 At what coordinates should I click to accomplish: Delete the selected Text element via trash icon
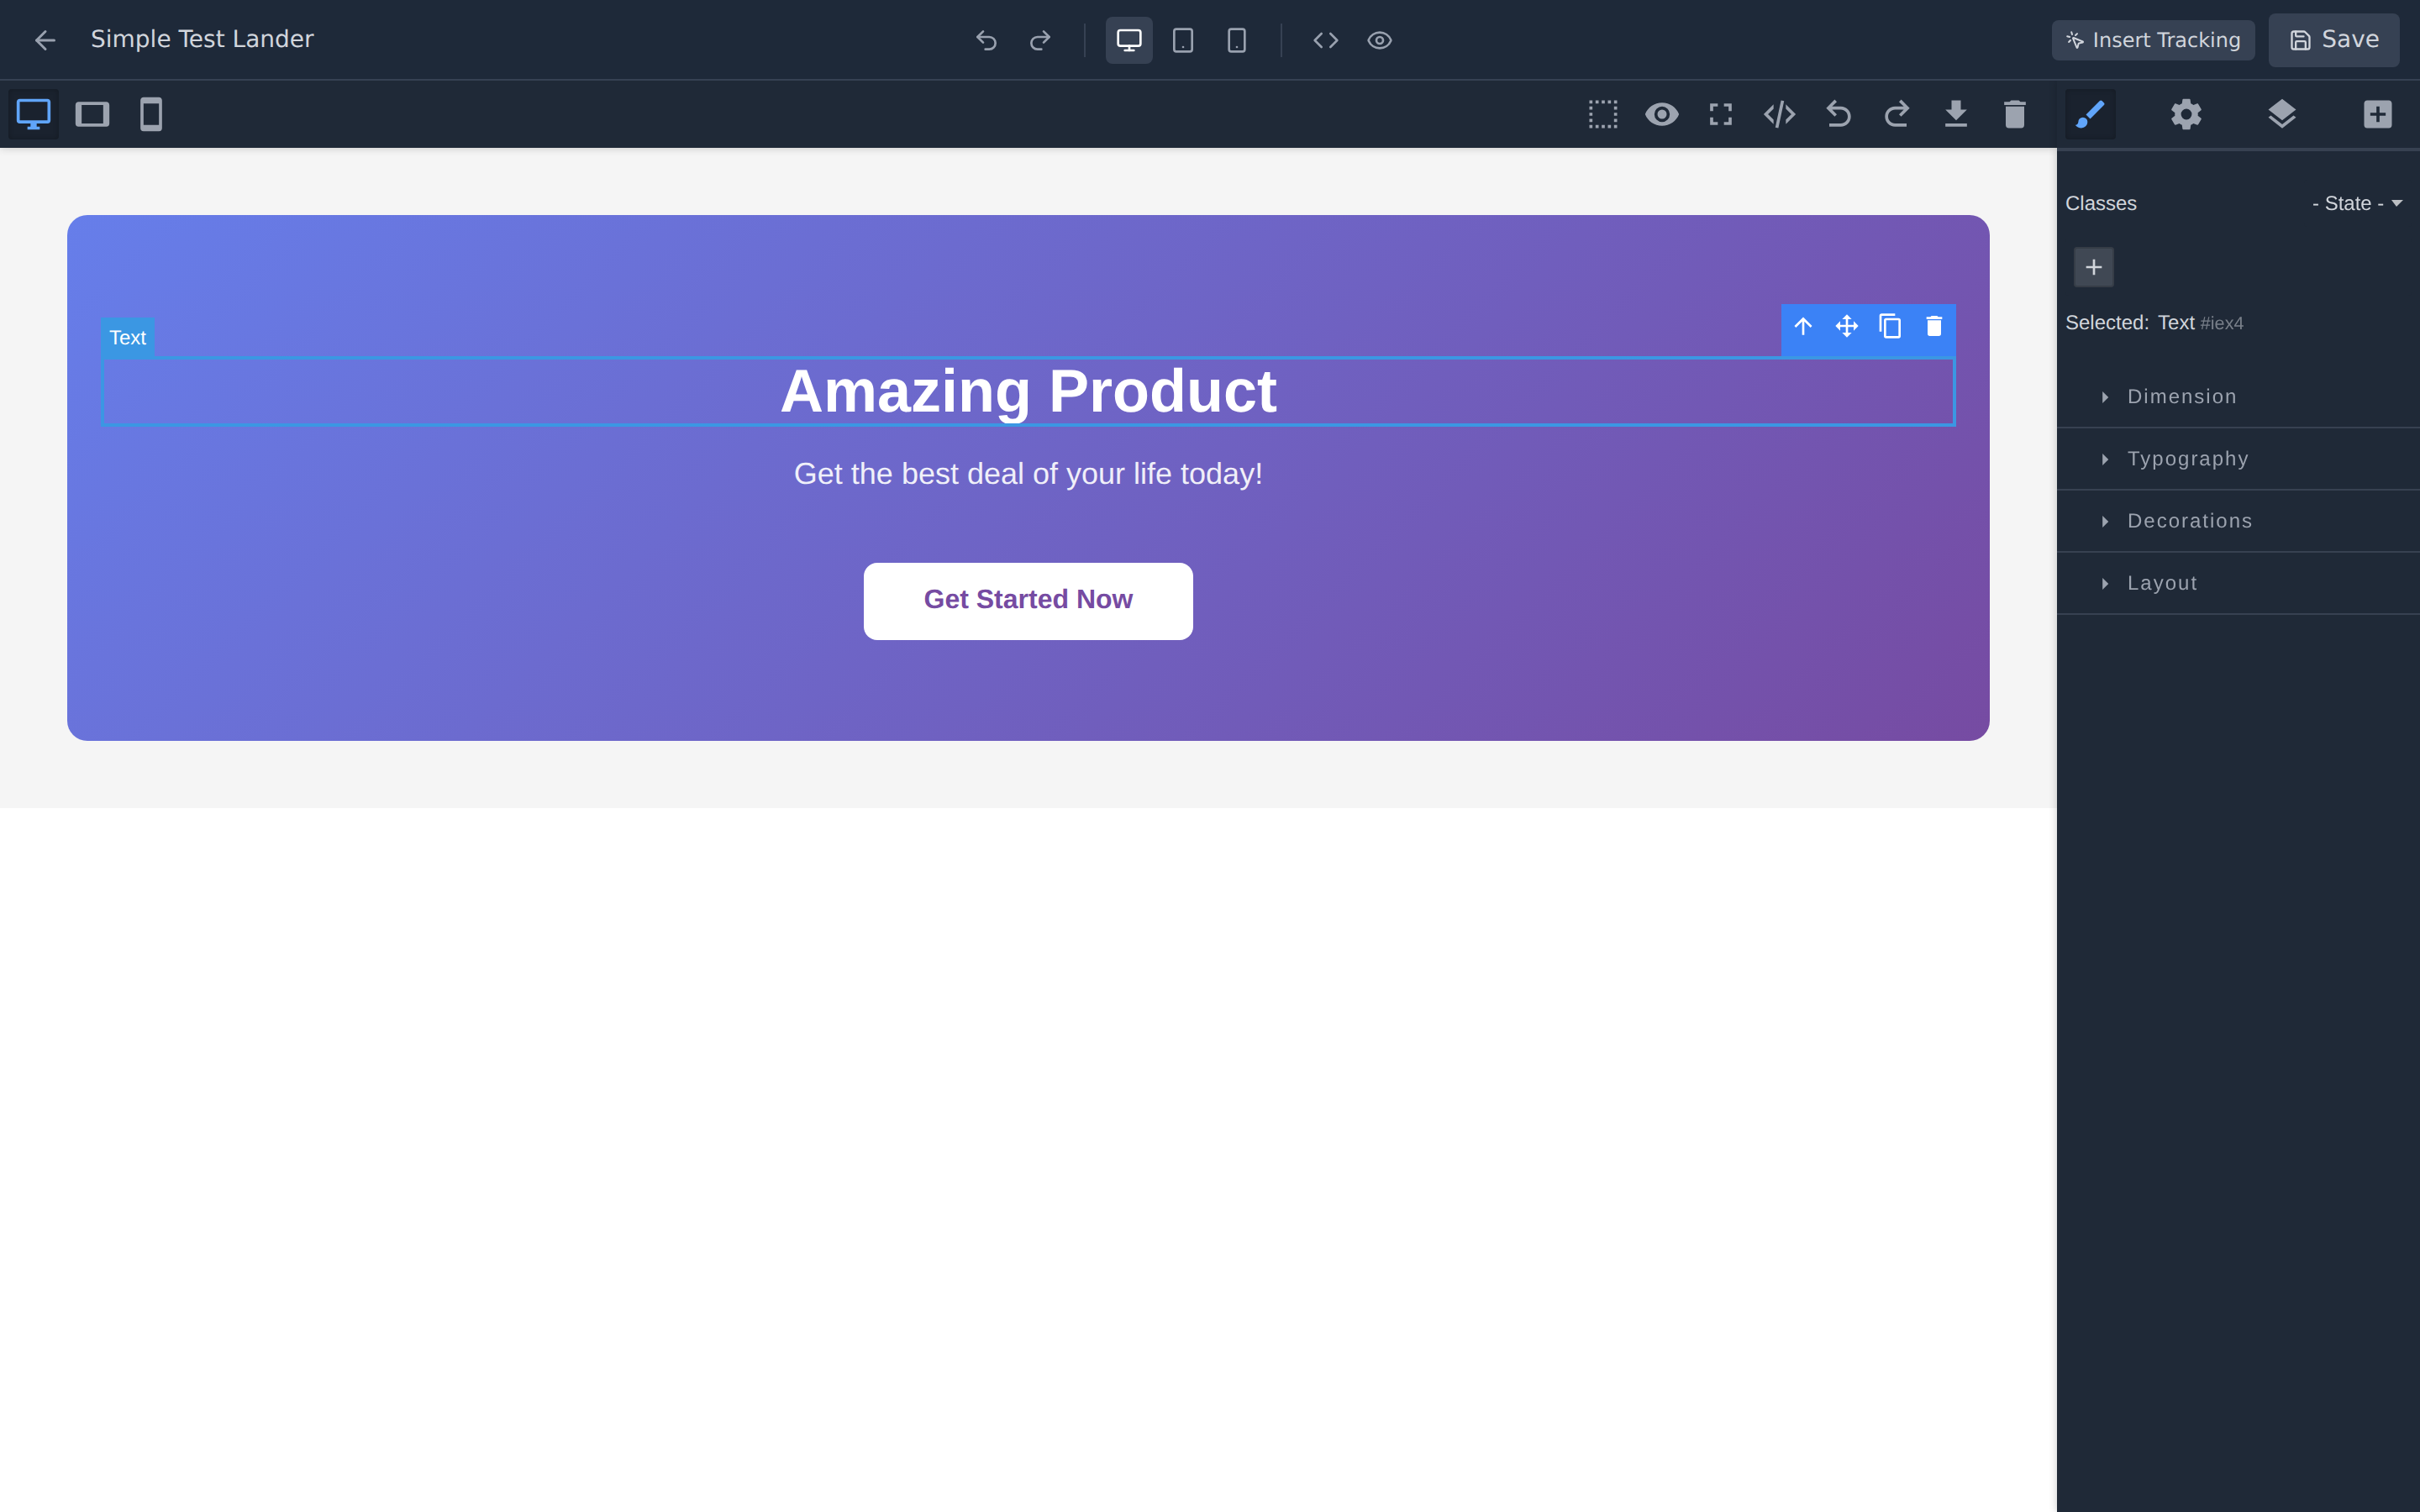pyautogui.click(x=1934, y=327)
